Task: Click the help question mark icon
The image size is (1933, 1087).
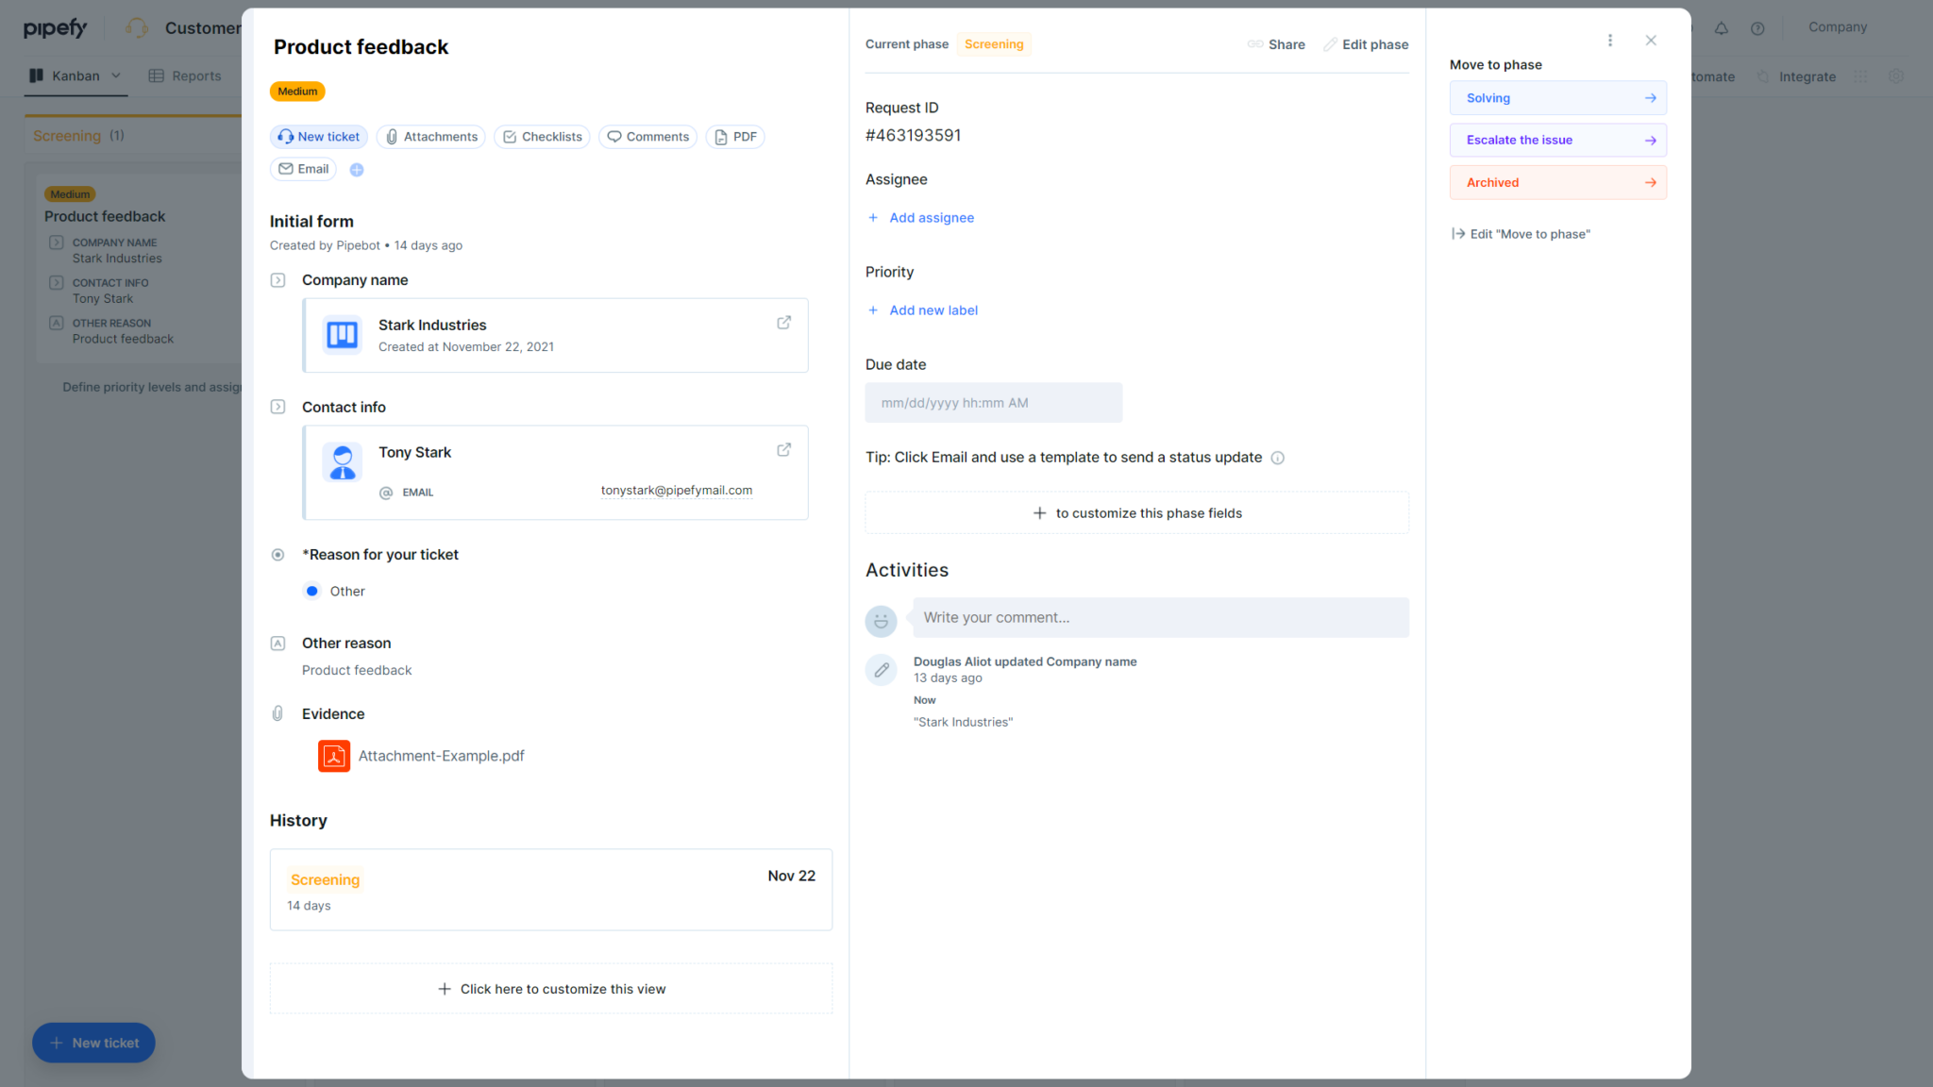Action: click(1757, 28)
